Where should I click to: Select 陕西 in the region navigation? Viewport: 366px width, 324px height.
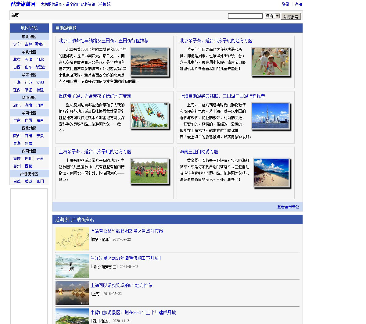pyautogui.click(x=17, y=136)
